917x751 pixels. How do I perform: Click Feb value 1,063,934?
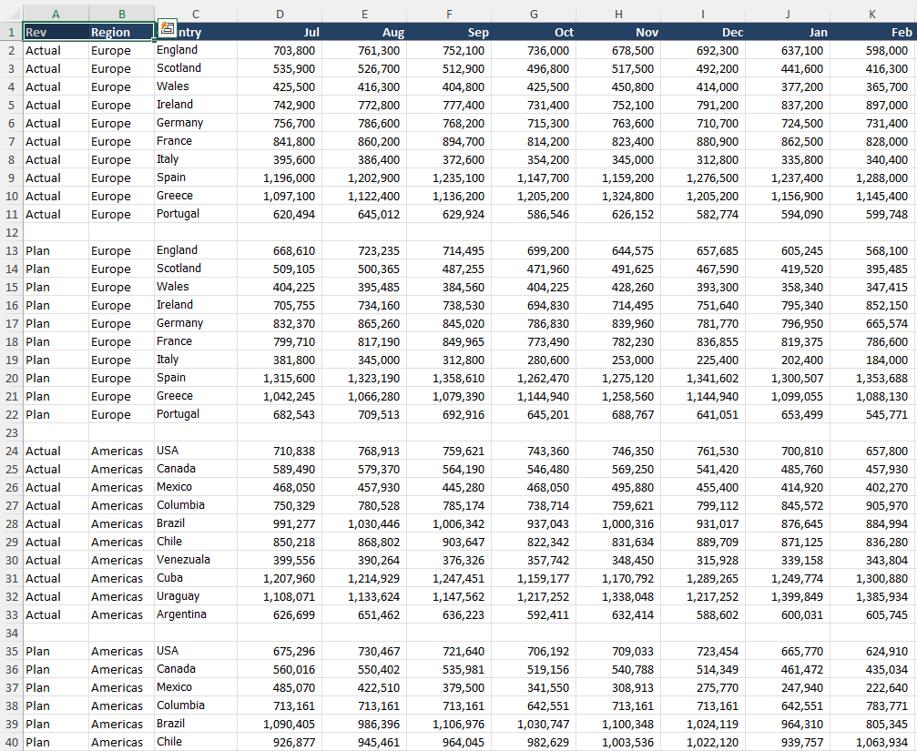pos(873,742)
